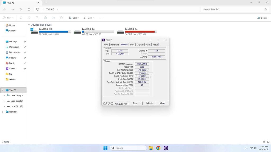Select the Memory tab in CPU-Z

click(124, 45)
